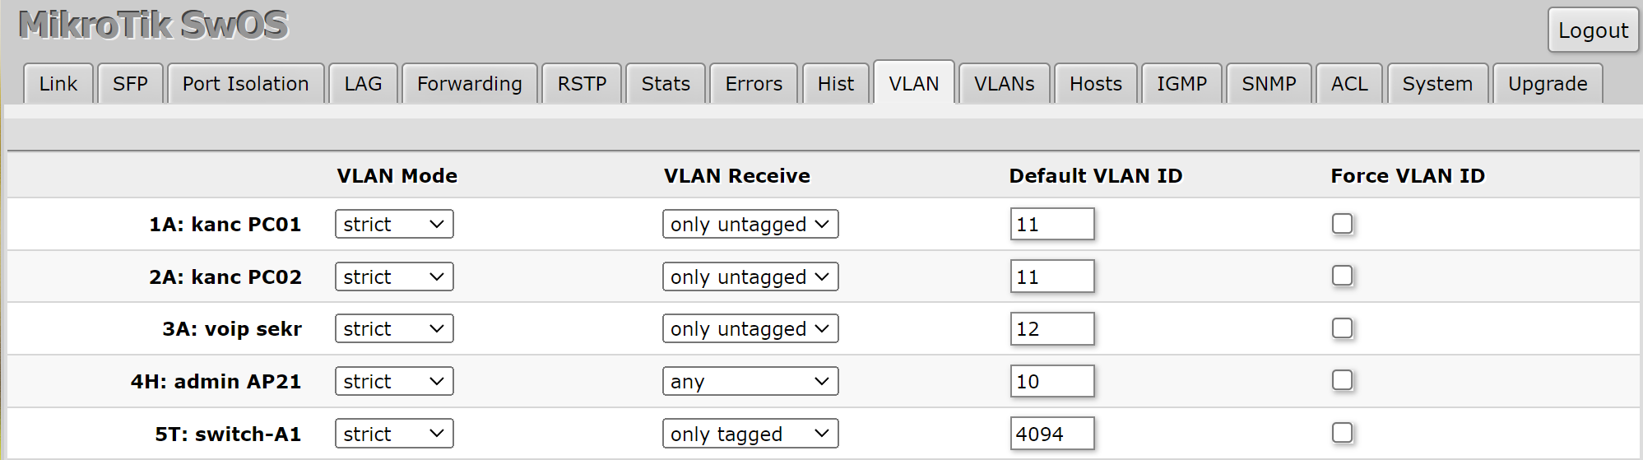Open the ACL tab
The image size is (1643, 460).
pos(1349,84)
